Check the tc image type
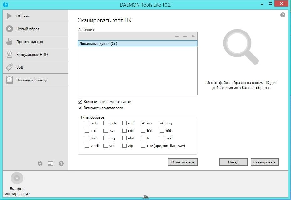 pos(143,138)
